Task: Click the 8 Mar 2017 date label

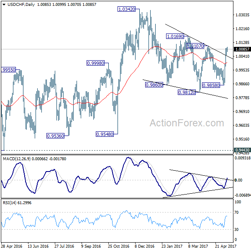Action: (x=198, y=246)
